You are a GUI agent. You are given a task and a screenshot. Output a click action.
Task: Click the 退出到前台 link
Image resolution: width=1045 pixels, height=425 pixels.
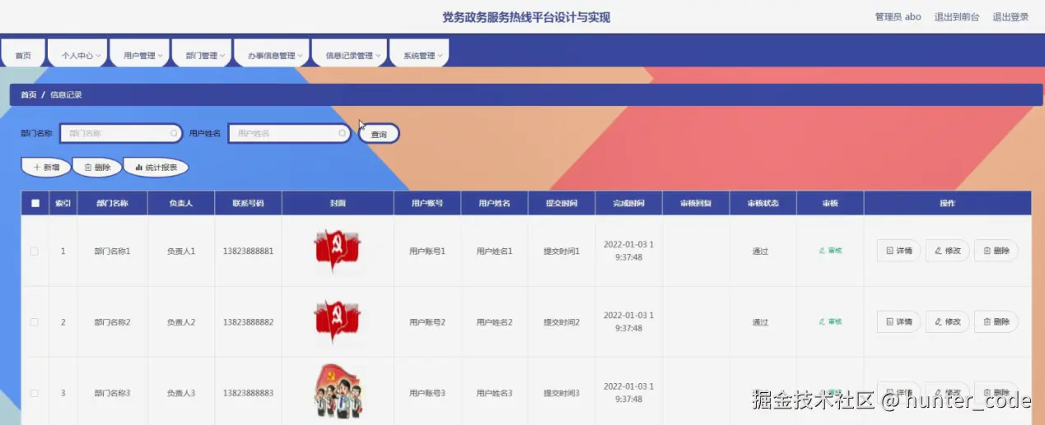[957, 16]
